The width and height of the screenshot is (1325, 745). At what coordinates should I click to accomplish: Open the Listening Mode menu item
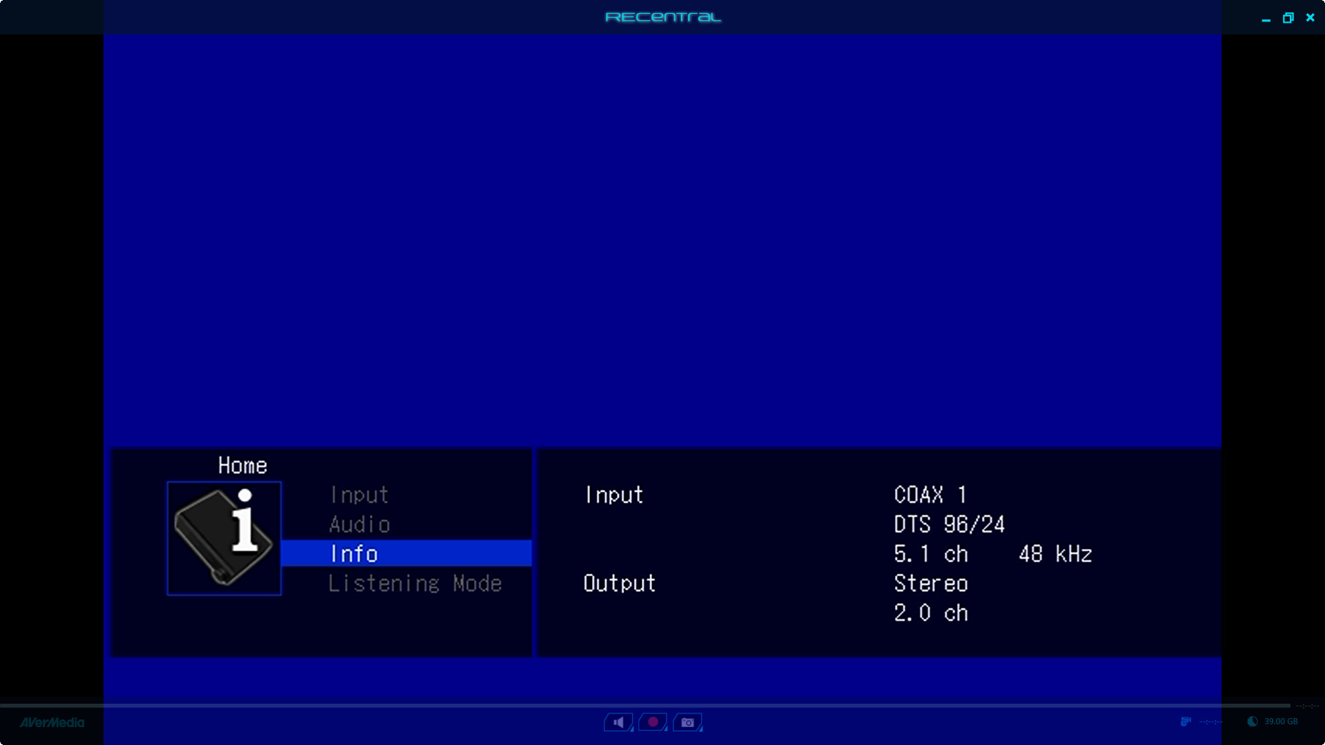point(415,584)
